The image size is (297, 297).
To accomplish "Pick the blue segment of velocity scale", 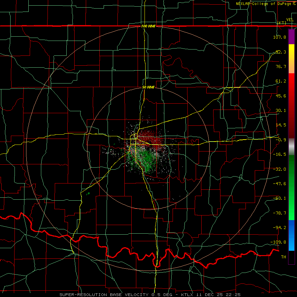I will tap(291, 235).
